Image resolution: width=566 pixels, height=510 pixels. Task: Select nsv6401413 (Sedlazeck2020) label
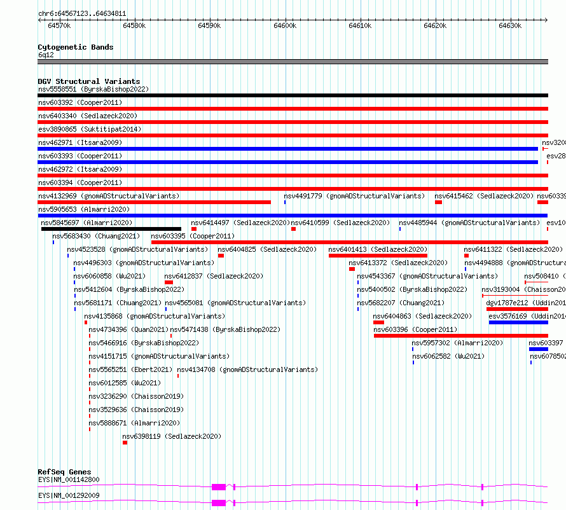point(378,249)
